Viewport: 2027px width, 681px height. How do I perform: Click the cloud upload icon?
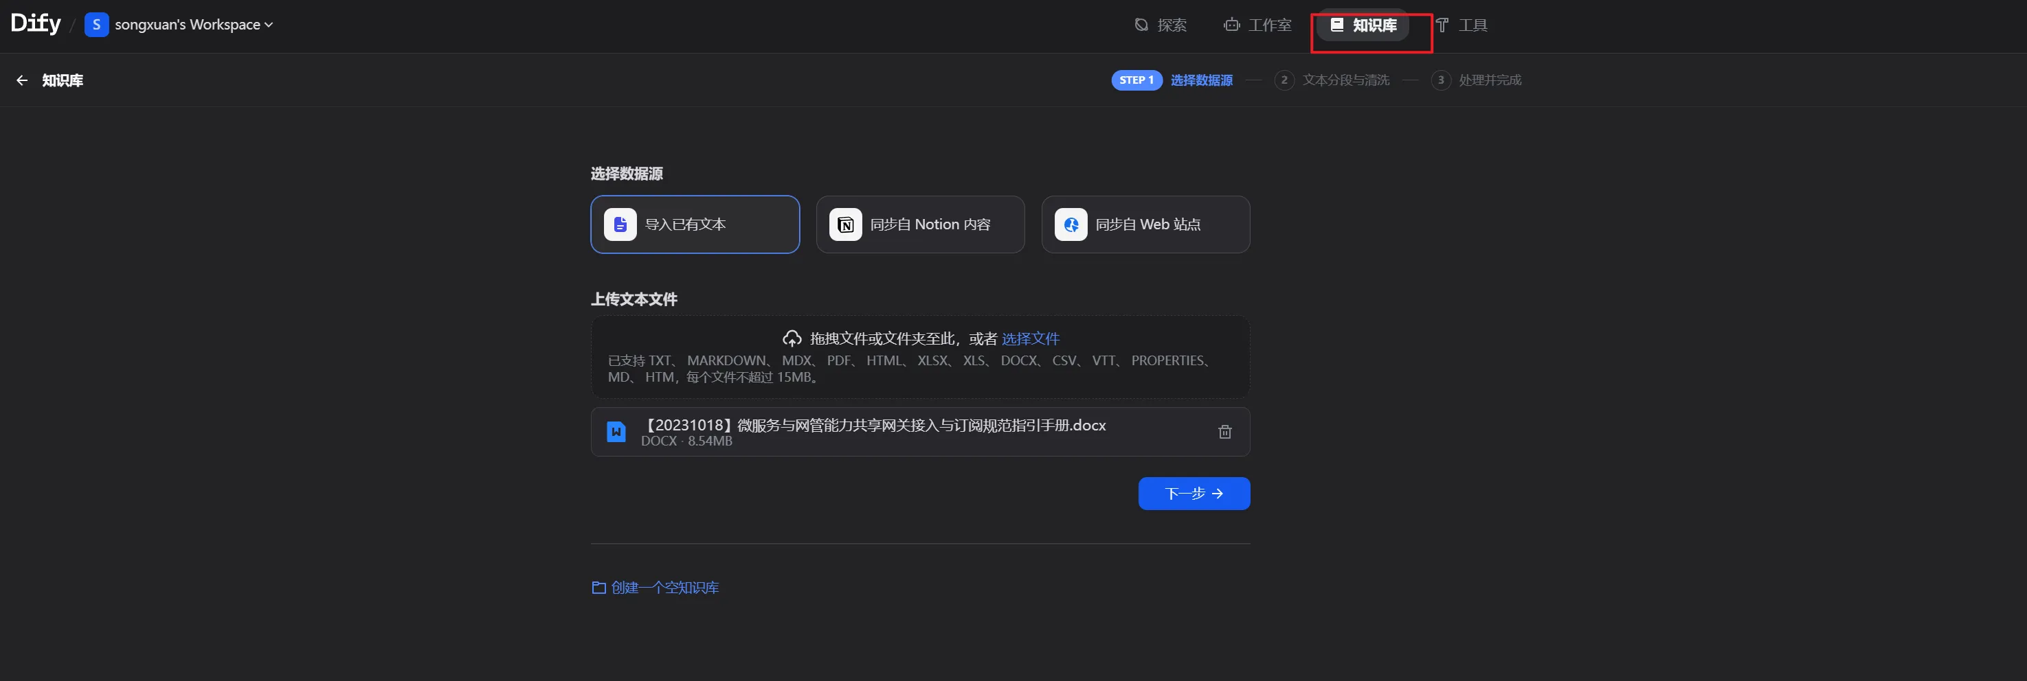click(792, 339)
